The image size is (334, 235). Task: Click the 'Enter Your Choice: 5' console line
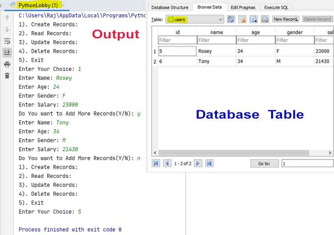coord(50,211)
